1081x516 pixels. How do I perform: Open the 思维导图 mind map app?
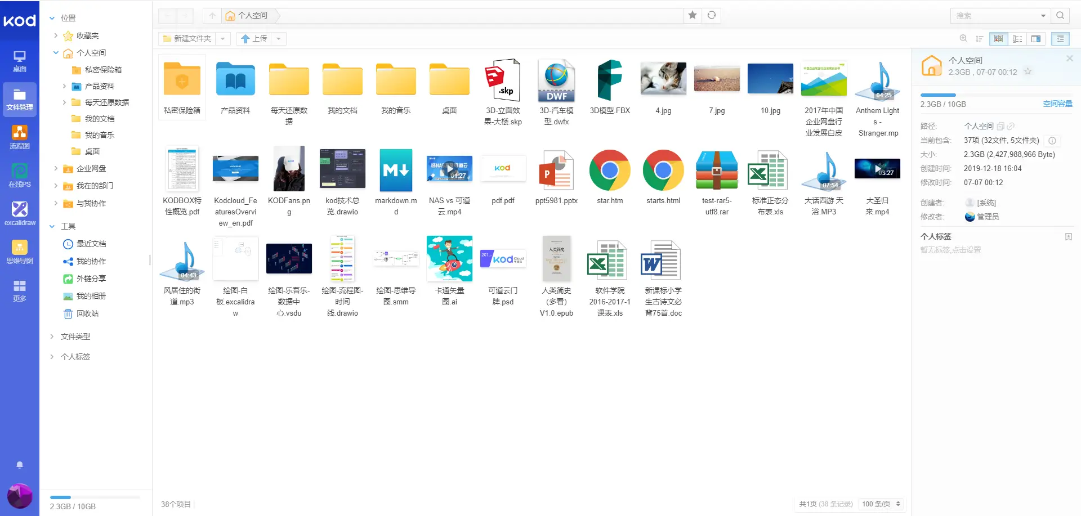click(20, 252)
